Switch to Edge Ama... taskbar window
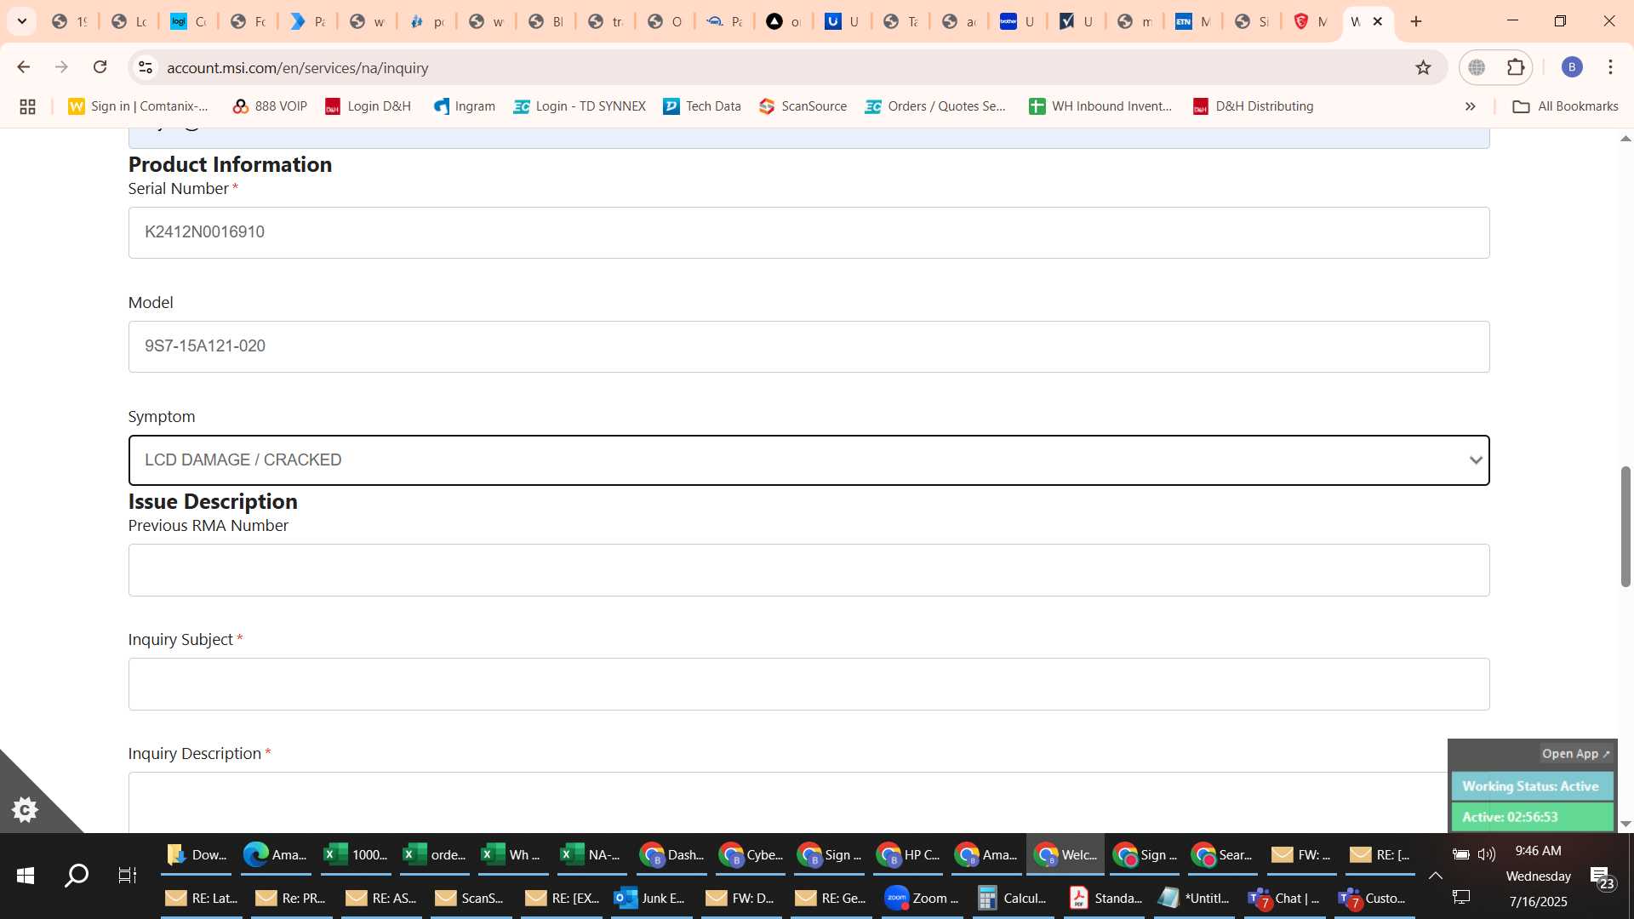 tap(275, 854)
